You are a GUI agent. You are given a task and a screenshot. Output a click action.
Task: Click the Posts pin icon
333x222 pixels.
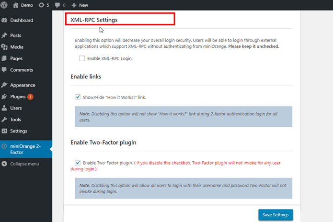pos(4,35)
